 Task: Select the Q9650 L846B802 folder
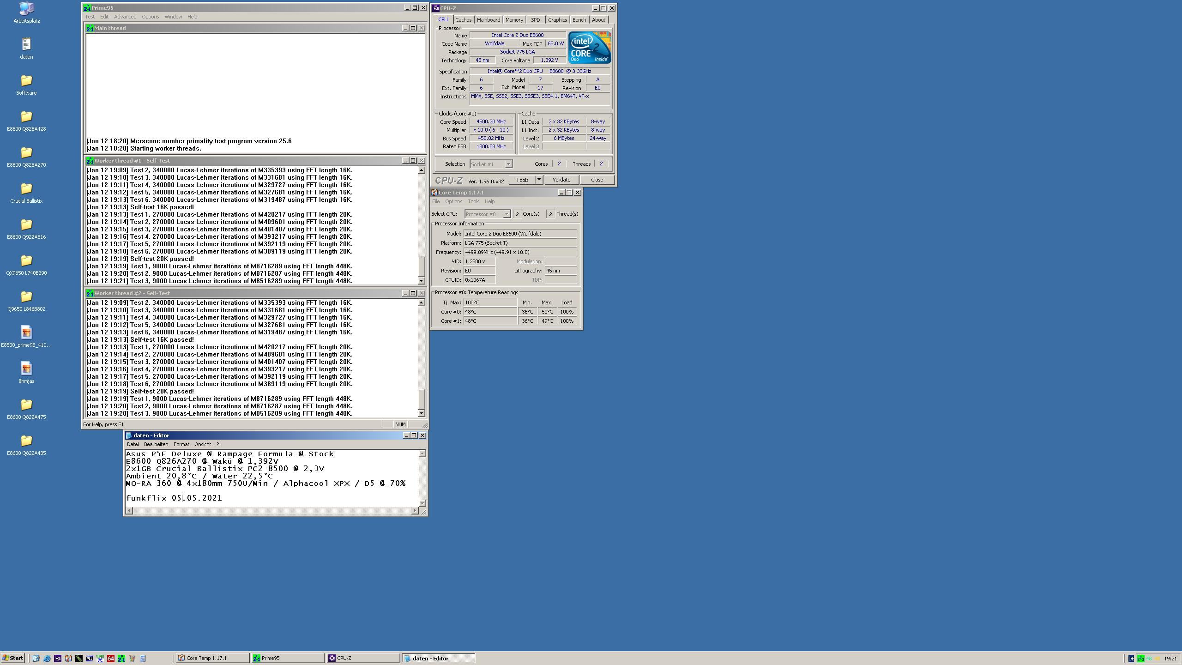[x=26, y=301]
